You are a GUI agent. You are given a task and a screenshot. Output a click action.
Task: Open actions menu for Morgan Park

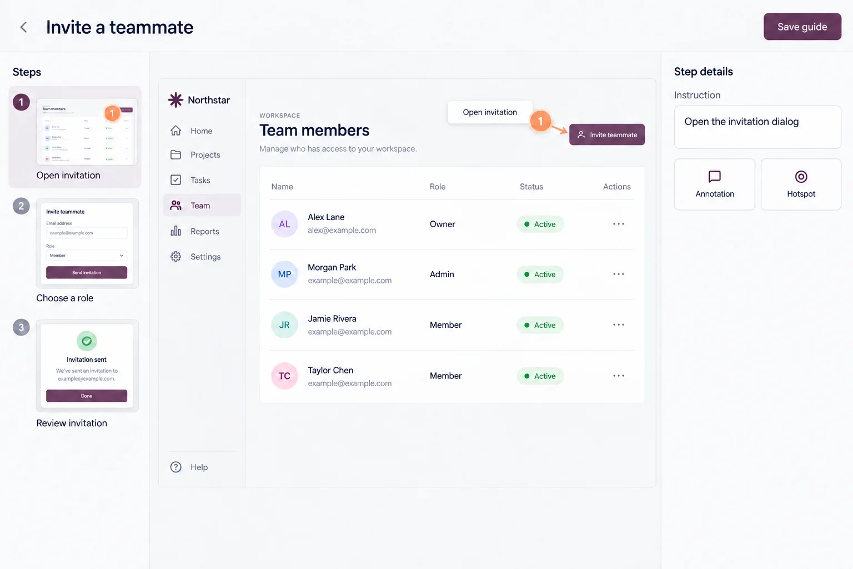pyautogui.click(x=619, y=274)
